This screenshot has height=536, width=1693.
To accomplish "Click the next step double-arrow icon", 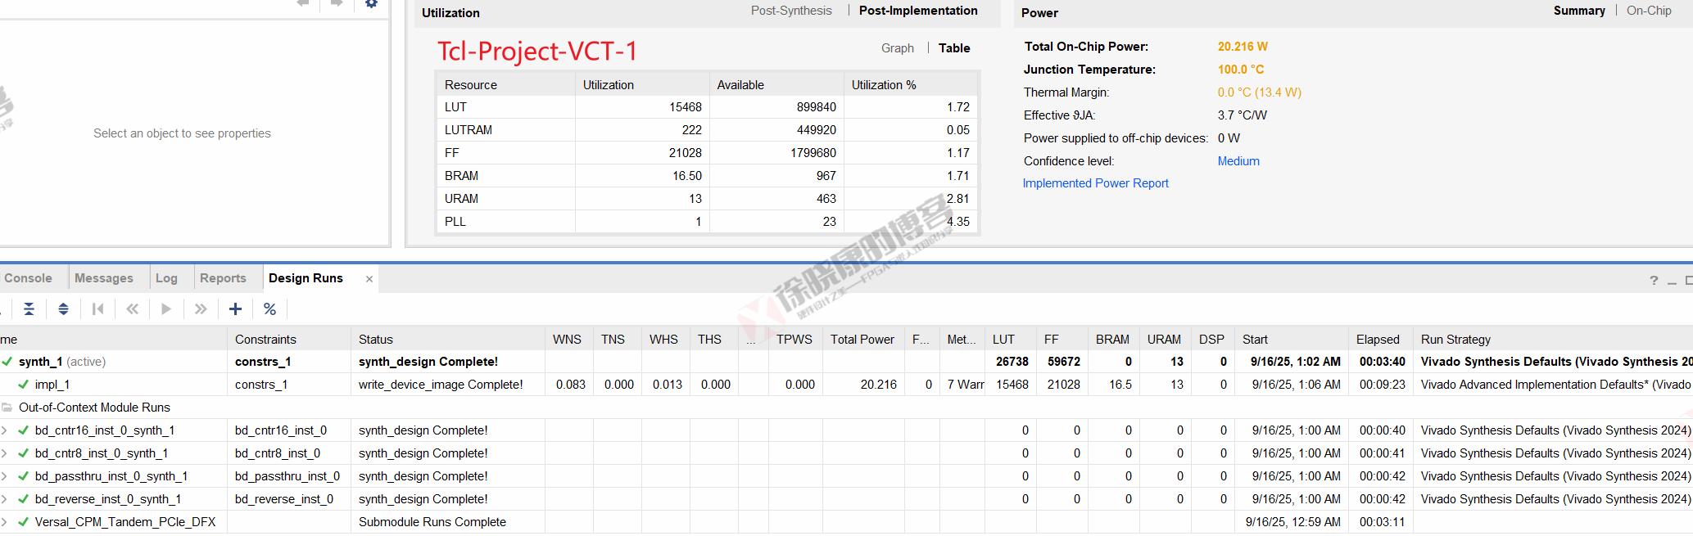I will pos(201,309).
